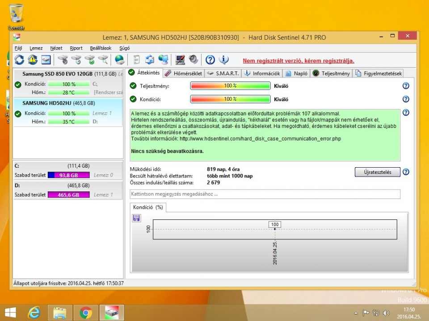
Task: Open the Fájl menu
Action: pos(18,48)
